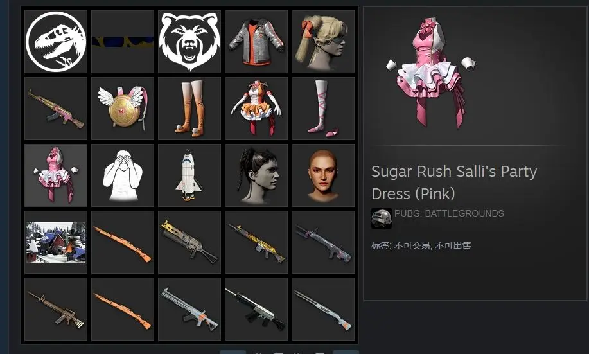The image size is (589, 354).
Task: Select the orange thigh-high boots item
Action: coord(189,109)
